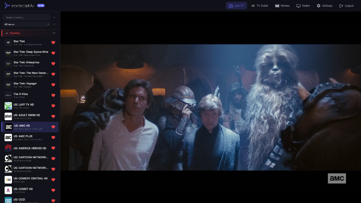Toggle favorite heart for US: ADULT SWIM HD
Viewport: 361px width, 203px height.
tap(53, 117)
